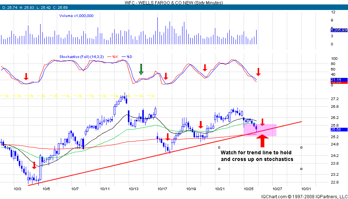This screenshot has width=348, height=199.
Task: Click red arrow above 10/25 stochastics drop
Action: point(258,72)
